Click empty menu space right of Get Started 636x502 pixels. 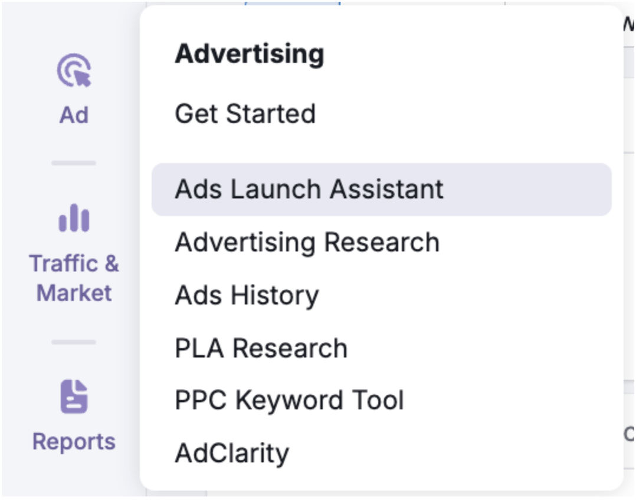click(x=460, y=114)
